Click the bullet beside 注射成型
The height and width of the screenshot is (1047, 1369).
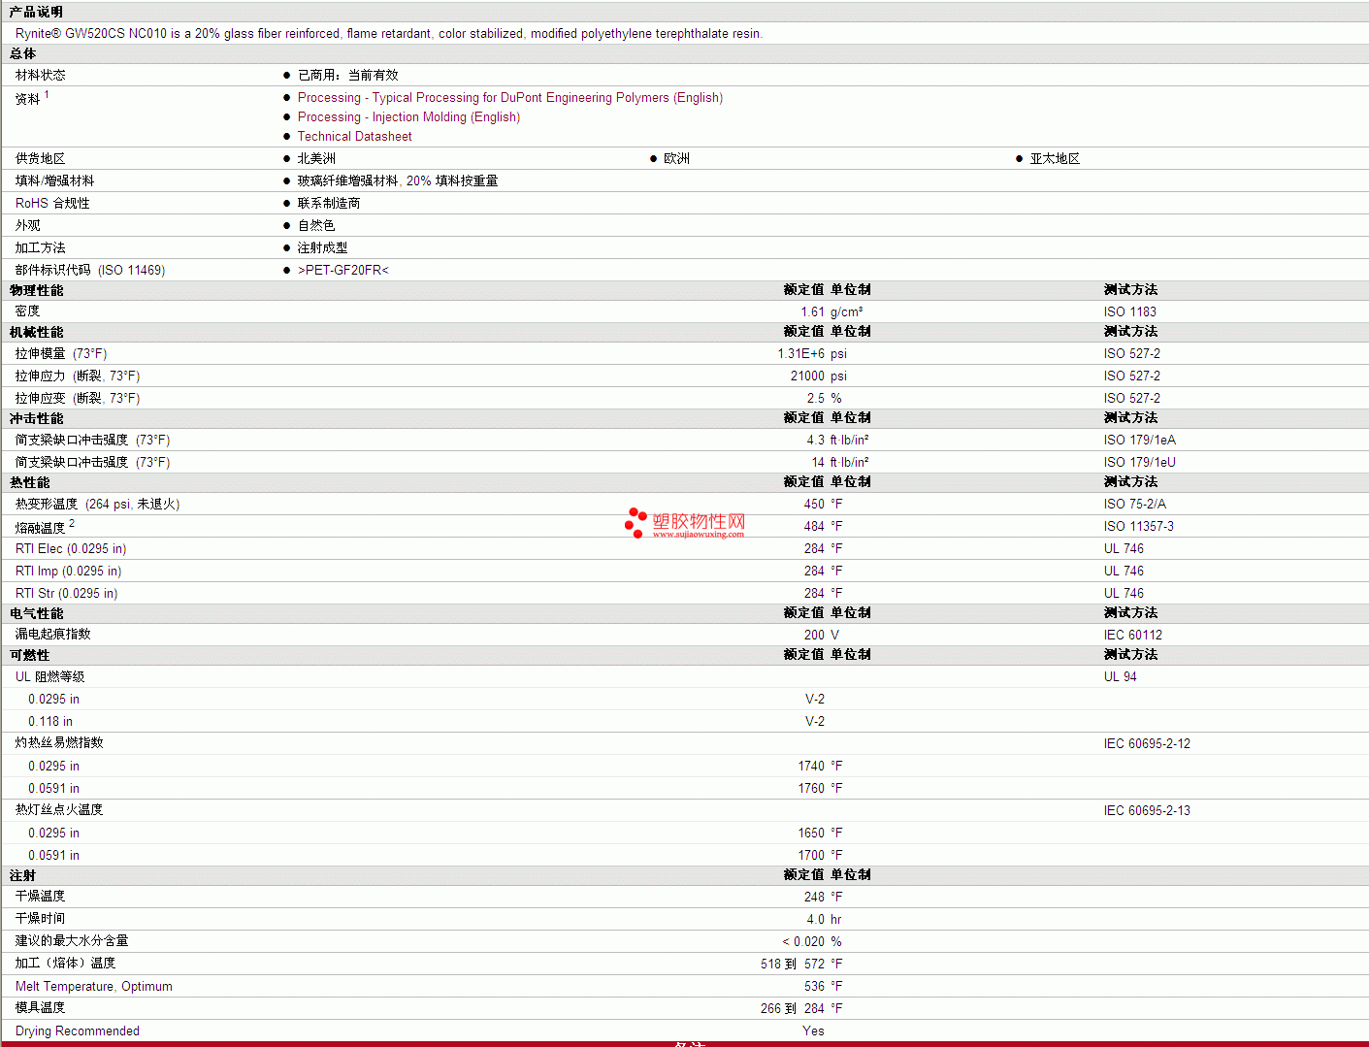286,248
